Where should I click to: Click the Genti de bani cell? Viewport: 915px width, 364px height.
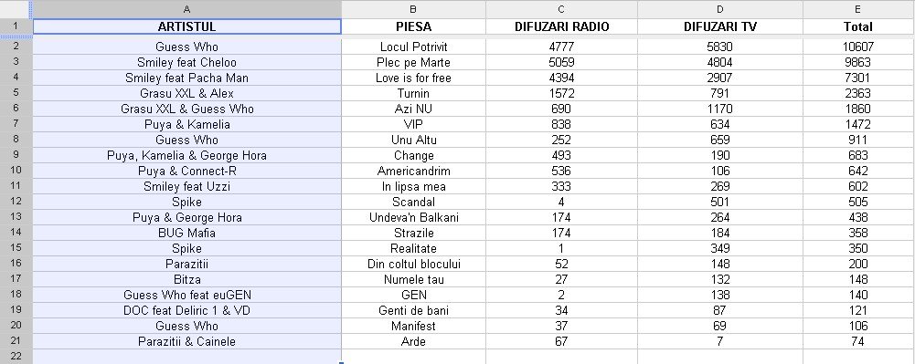click(414, 310)
